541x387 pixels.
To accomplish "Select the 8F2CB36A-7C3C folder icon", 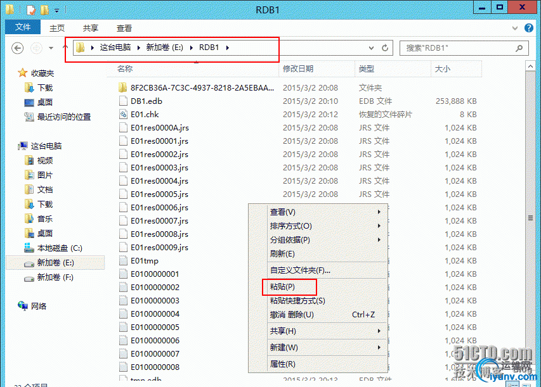I will tap(123, 87).
